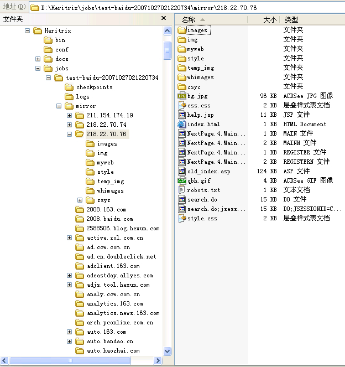Expand the auto.bandao.cn tree node

70,341
